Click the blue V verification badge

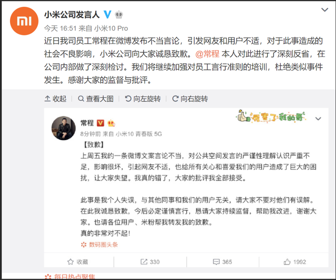pos(108,14)
